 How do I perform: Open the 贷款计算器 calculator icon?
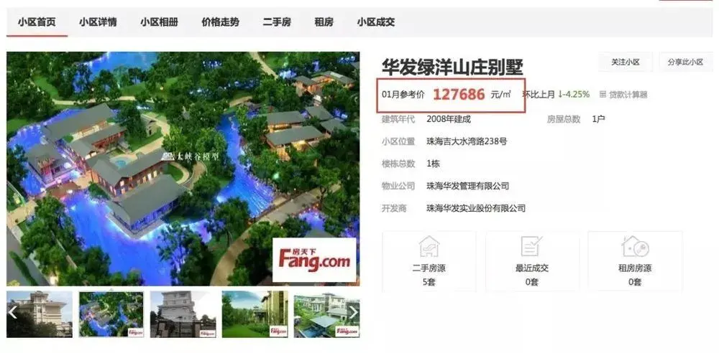[603, 95]
